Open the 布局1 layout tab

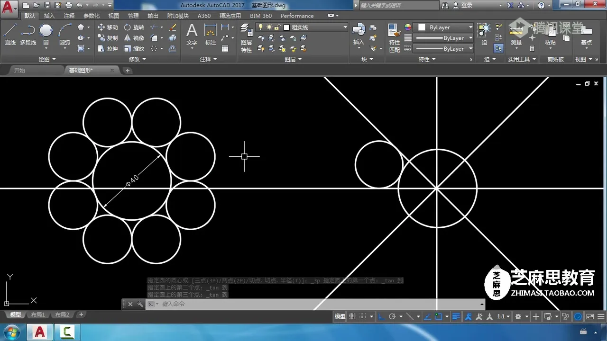tap(38, 314)
